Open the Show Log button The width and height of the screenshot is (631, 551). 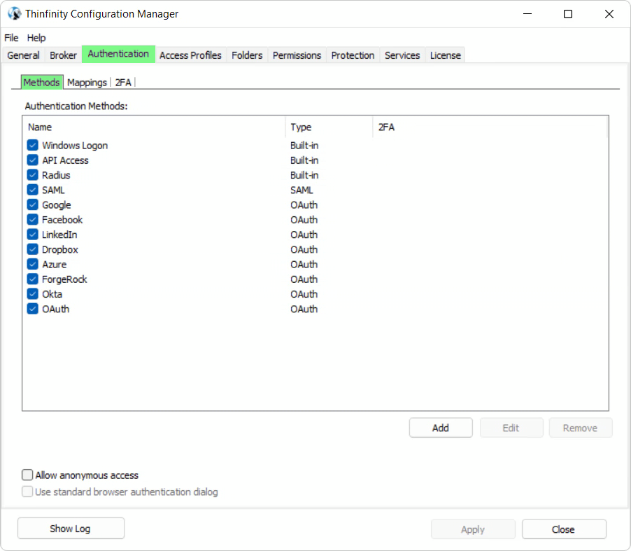(x=71, y=529)
